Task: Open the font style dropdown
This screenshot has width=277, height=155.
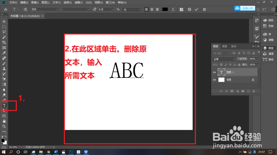Action: click(x=76, y=9)
